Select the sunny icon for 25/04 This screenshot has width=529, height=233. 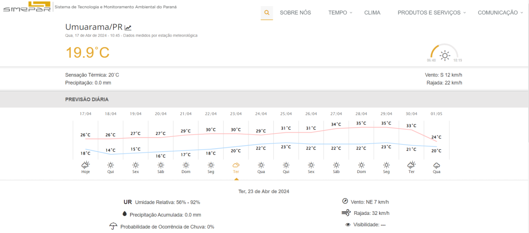coord(286,165)
